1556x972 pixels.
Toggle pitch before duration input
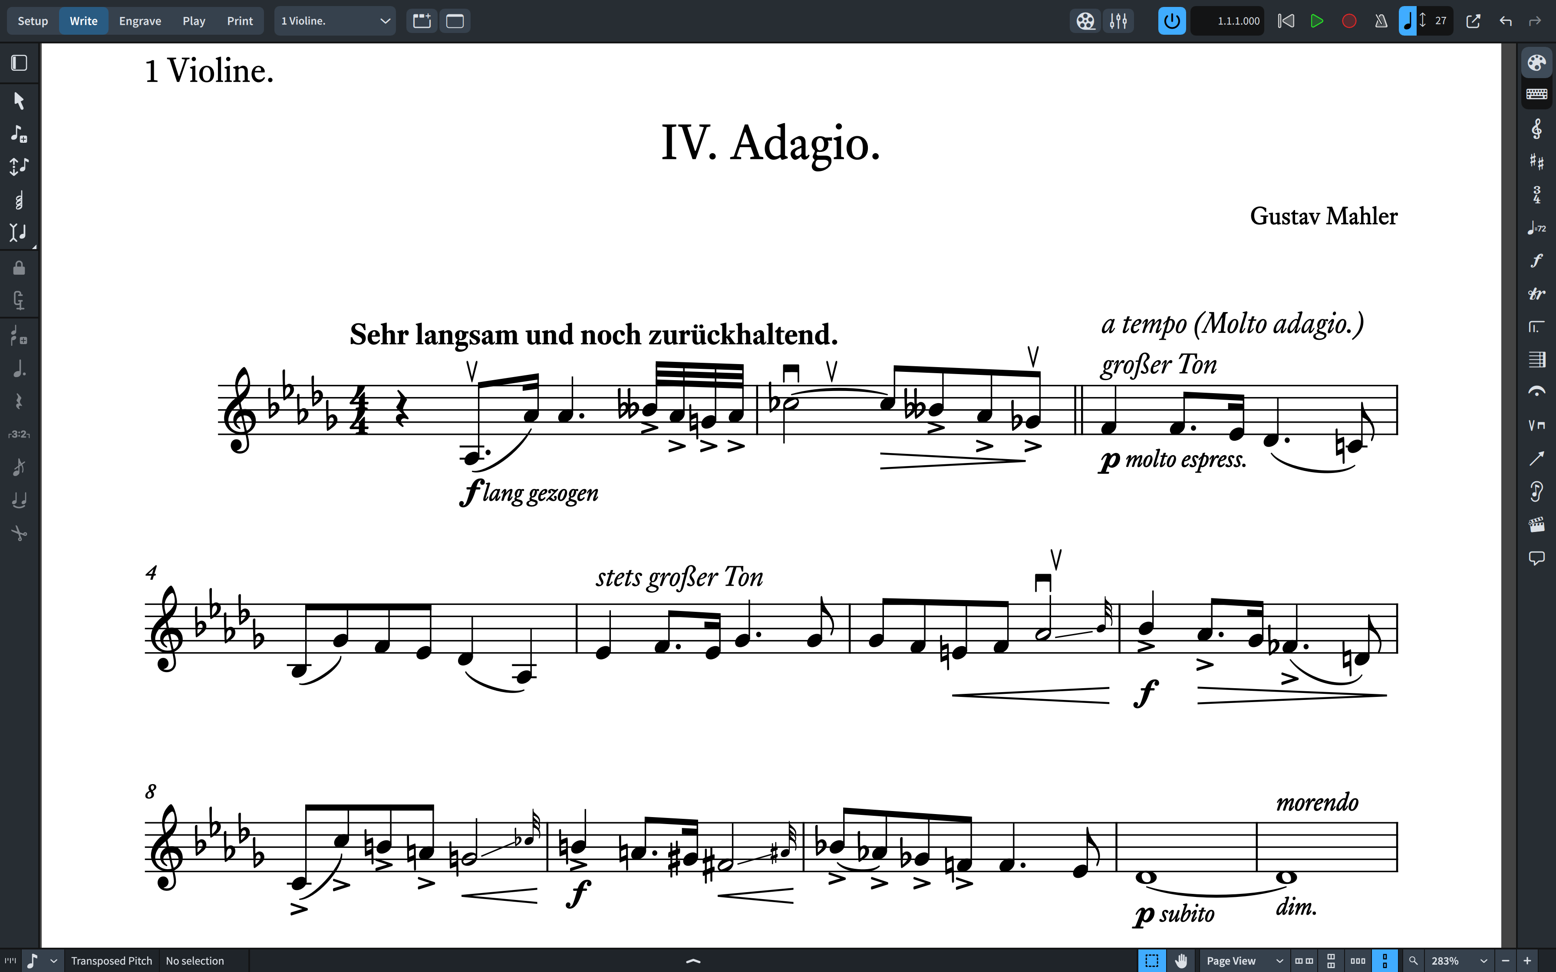19,167
